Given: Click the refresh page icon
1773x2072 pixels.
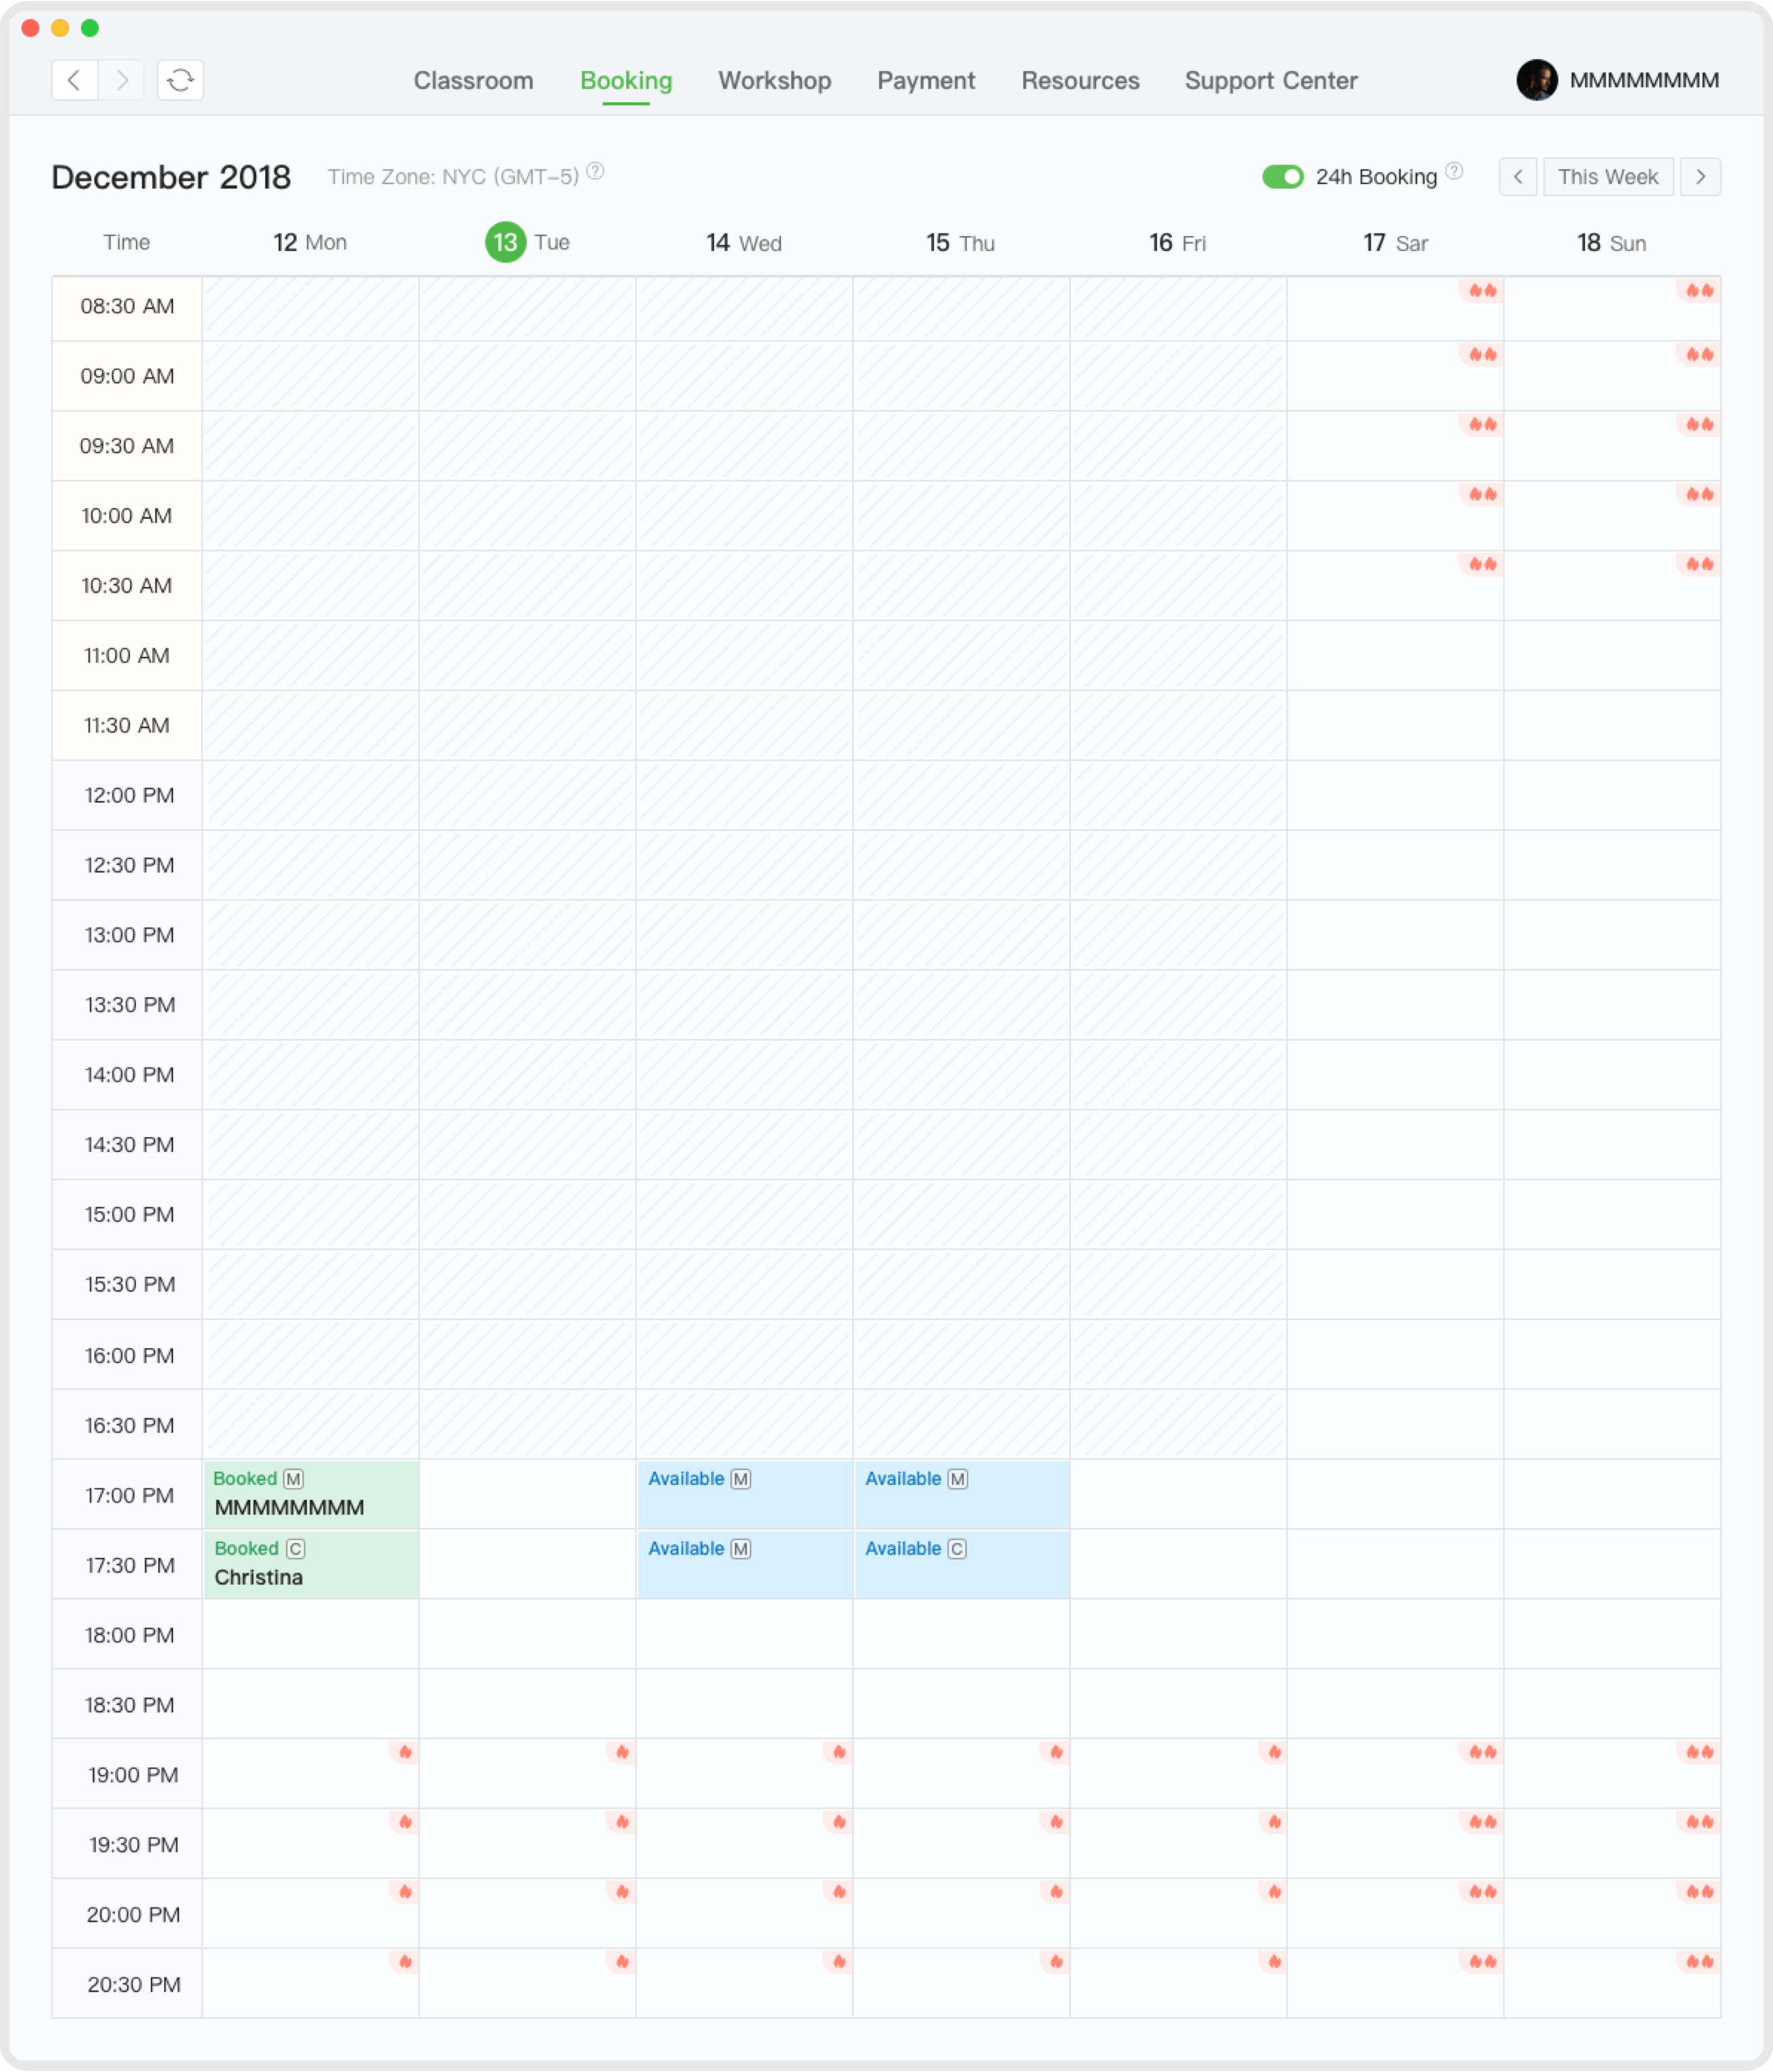Looking at the screenshot, I should coord(180,80).
